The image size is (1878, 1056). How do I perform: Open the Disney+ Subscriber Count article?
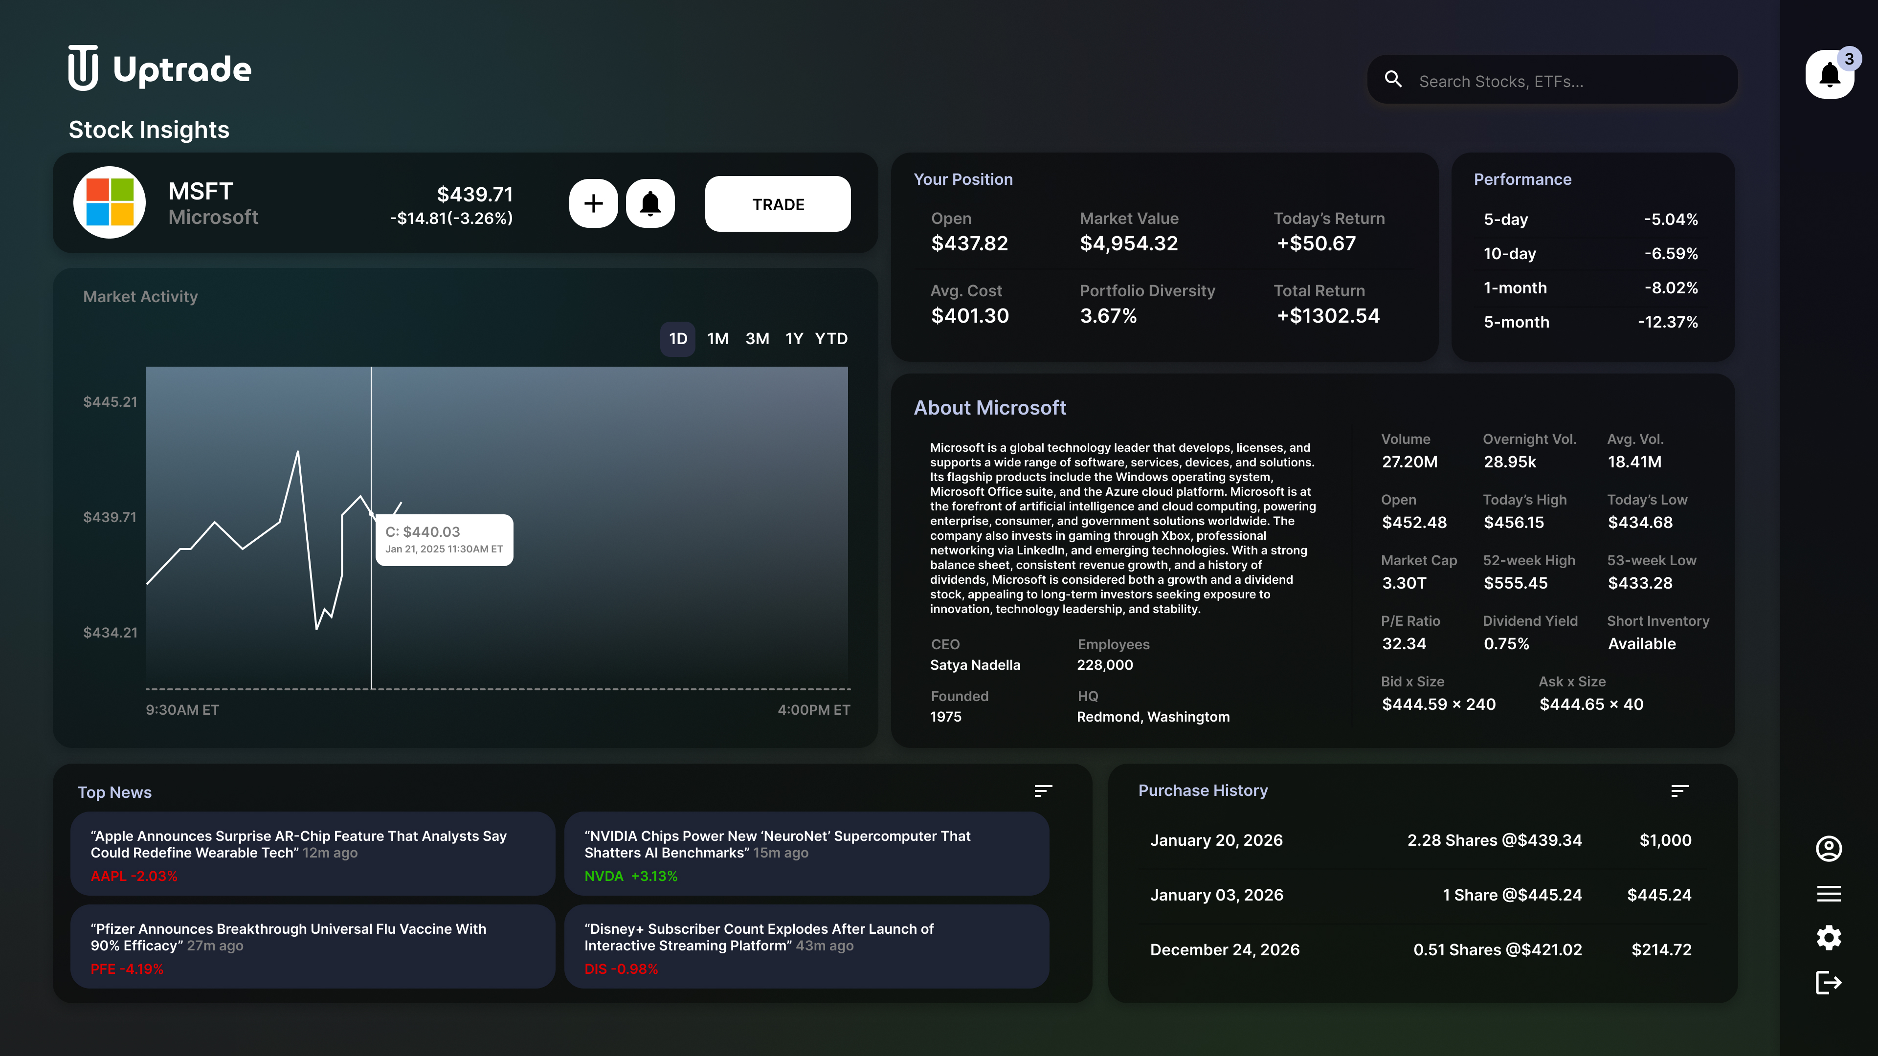click(x=806, y=946)
